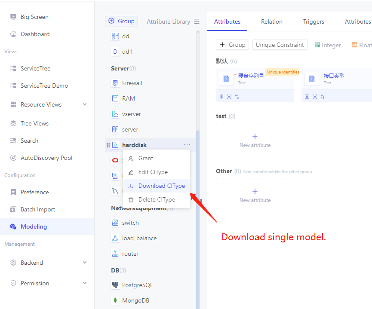Click the Server group header
Viewport: 372px width, 309px height.
point(123,68)
